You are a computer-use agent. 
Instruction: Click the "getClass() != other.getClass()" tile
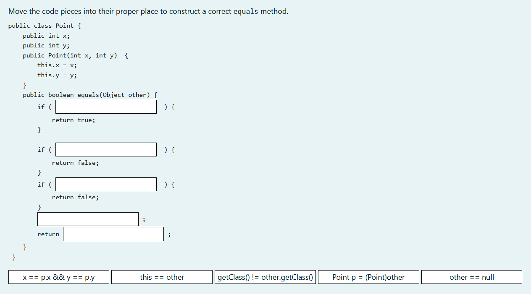(x=265, y=277)
